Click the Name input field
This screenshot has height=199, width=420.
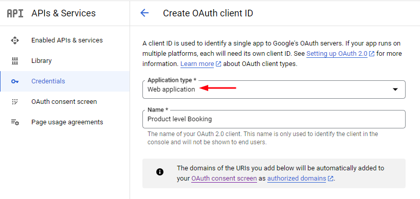tap(274, 119)
